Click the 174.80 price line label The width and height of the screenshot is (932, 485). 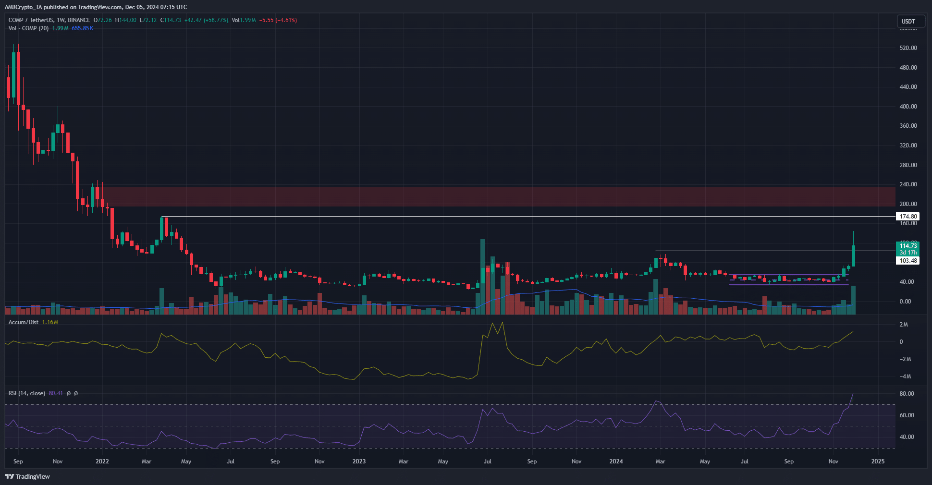click(908, 217)
